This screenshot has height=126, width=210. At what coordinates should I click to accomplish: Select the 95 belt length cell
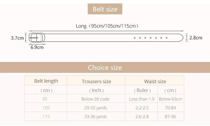(45, 99)
